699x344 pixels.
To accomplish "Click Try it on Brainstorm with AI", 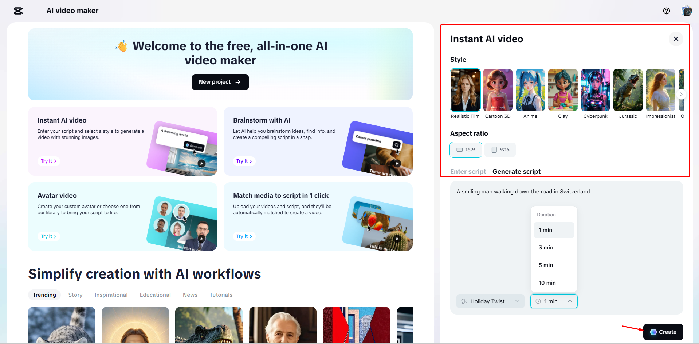I will (244, 161).
